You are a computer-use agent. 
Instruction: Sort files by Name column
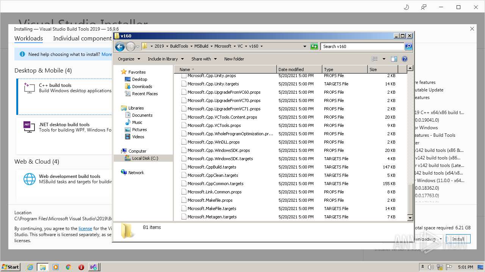[226, 70]
